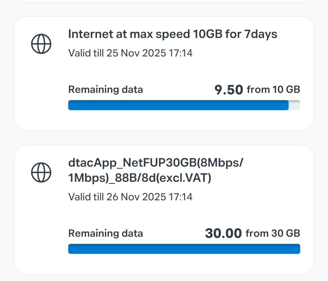The height and width of the screenshot is (281, 328).
Task: Tap the "from 10 GB" quota text
Action: click(x=273, y=90)
